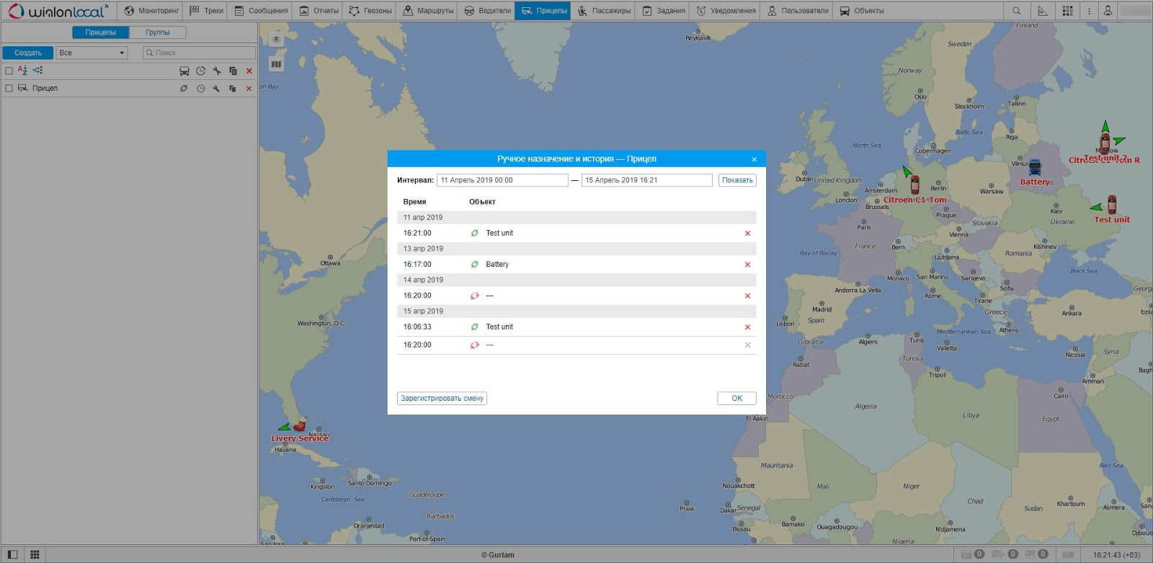The image size is (1153, 563).
Task: Delete the 16:21:00 Test unit assignment
Action: tap(747, 234)
